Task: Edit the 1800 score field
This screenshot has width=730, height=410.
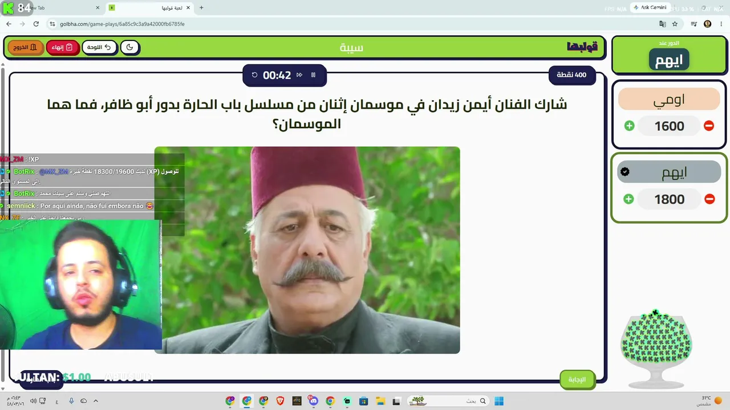Action: pyautogui.click(x=669, y=199)
